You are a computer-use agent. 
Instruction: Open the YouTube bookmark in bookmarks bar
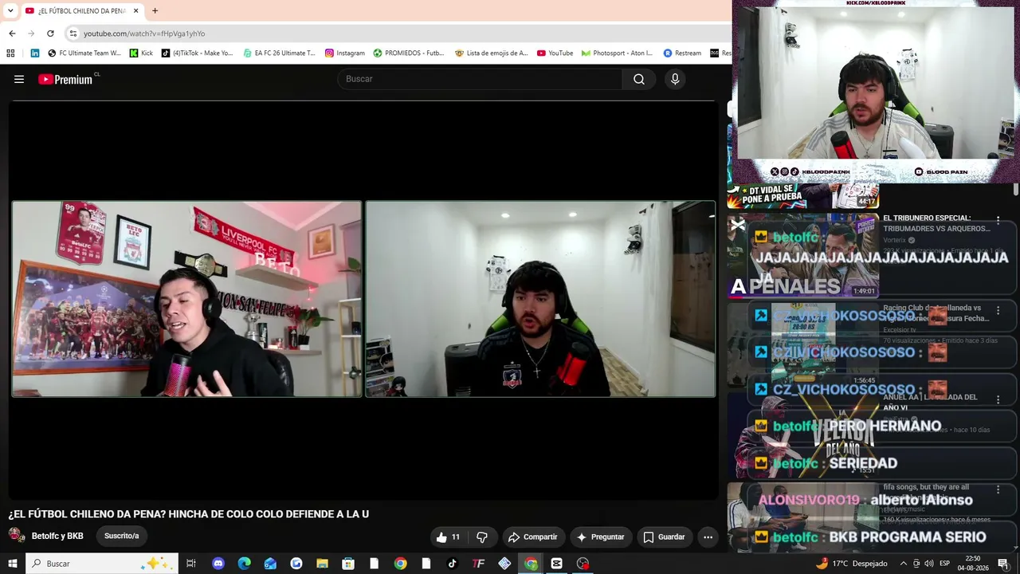coord(555,53)
